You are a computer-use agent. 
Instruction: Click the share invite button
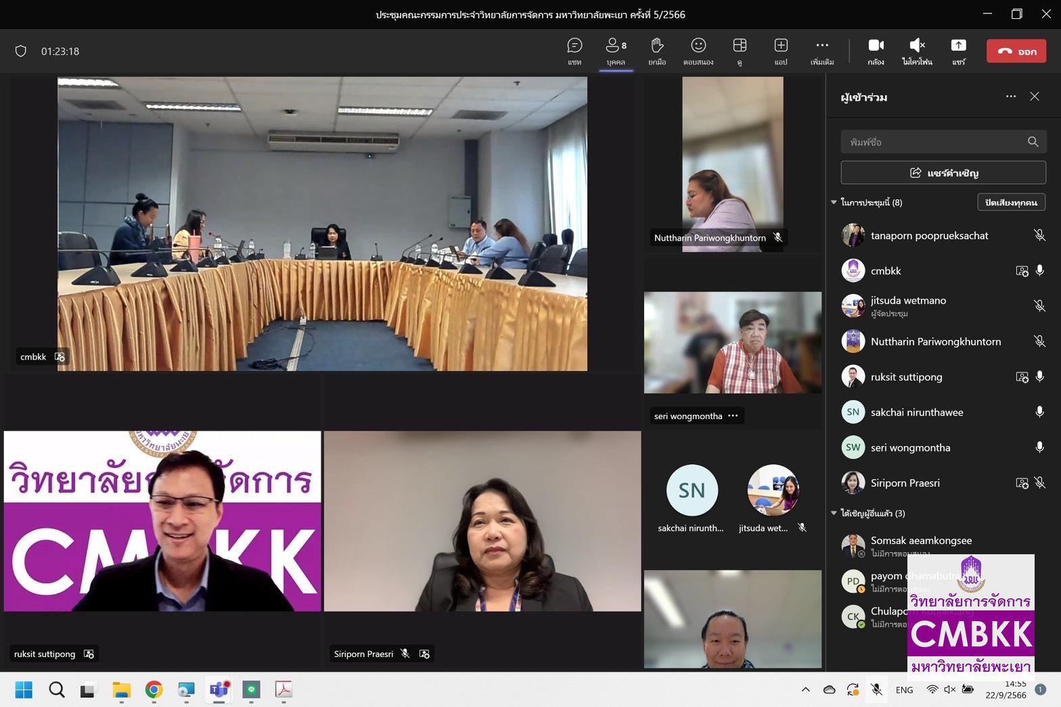click(x=943, y=173)
